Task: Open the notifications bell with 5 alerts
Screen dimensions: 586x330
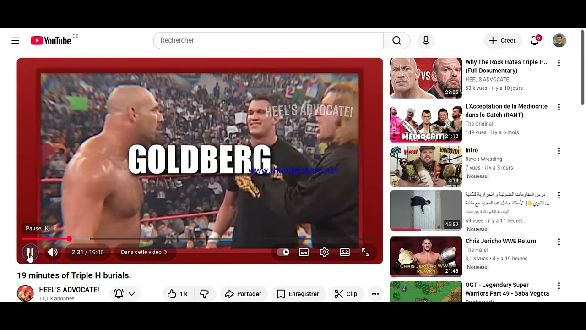Action: click(x=535, y=40)
